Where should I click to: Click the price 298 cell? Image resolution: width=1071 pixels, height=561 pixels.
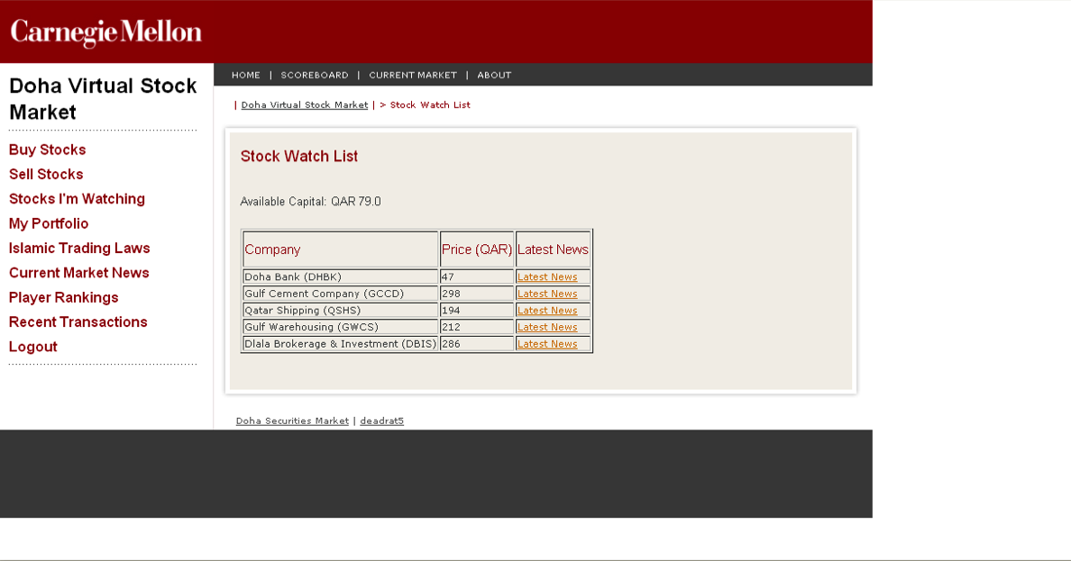tap(477, 294)
